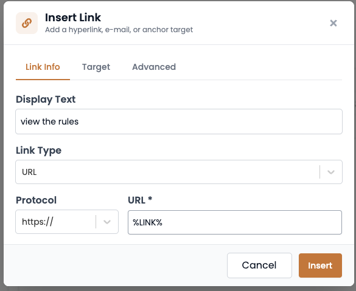Click the orange Insert button

(x=320, y=265)
